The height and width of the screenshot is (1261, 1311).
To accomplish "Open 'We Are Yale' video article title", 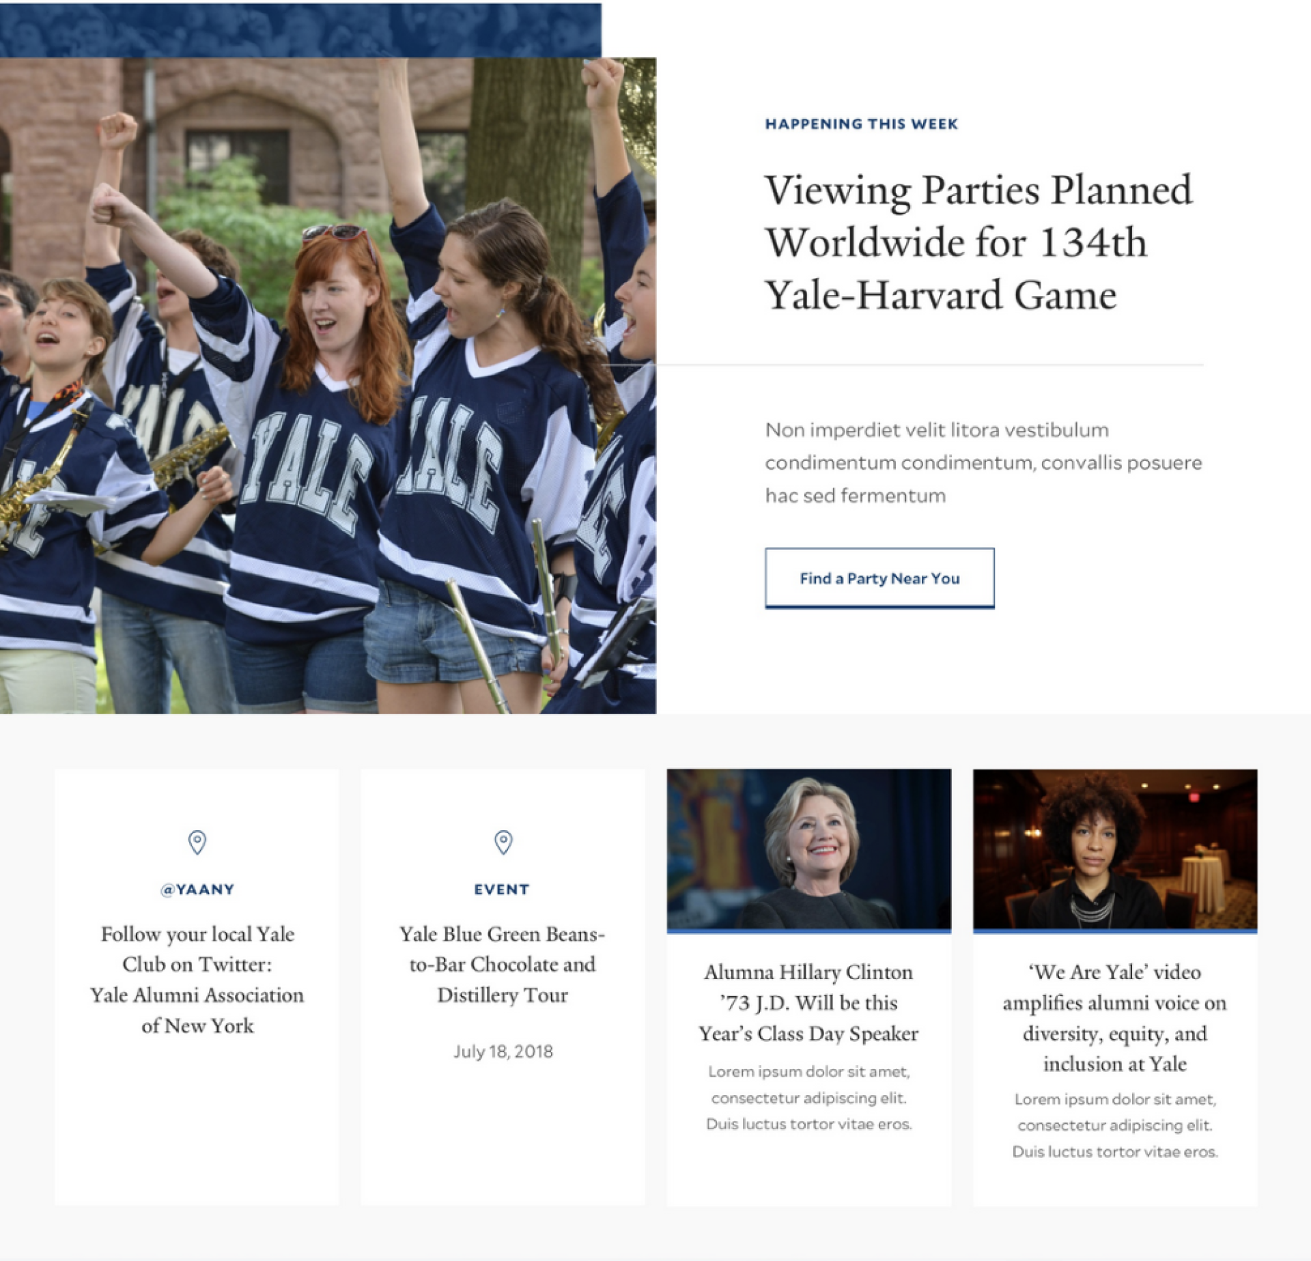I will (1115, 1017).
